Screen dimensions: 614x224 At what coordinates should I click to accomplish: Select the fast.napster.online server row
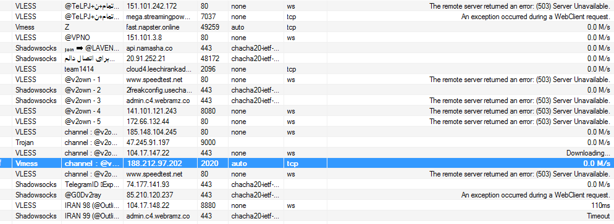(307, 27)
